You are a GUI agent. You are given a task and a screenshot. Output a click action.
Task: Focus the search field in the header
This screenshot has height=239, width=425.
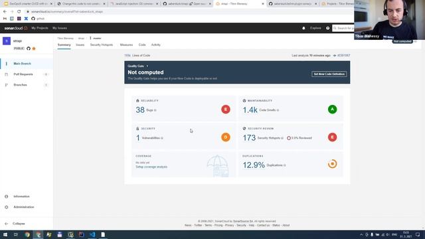343,28
